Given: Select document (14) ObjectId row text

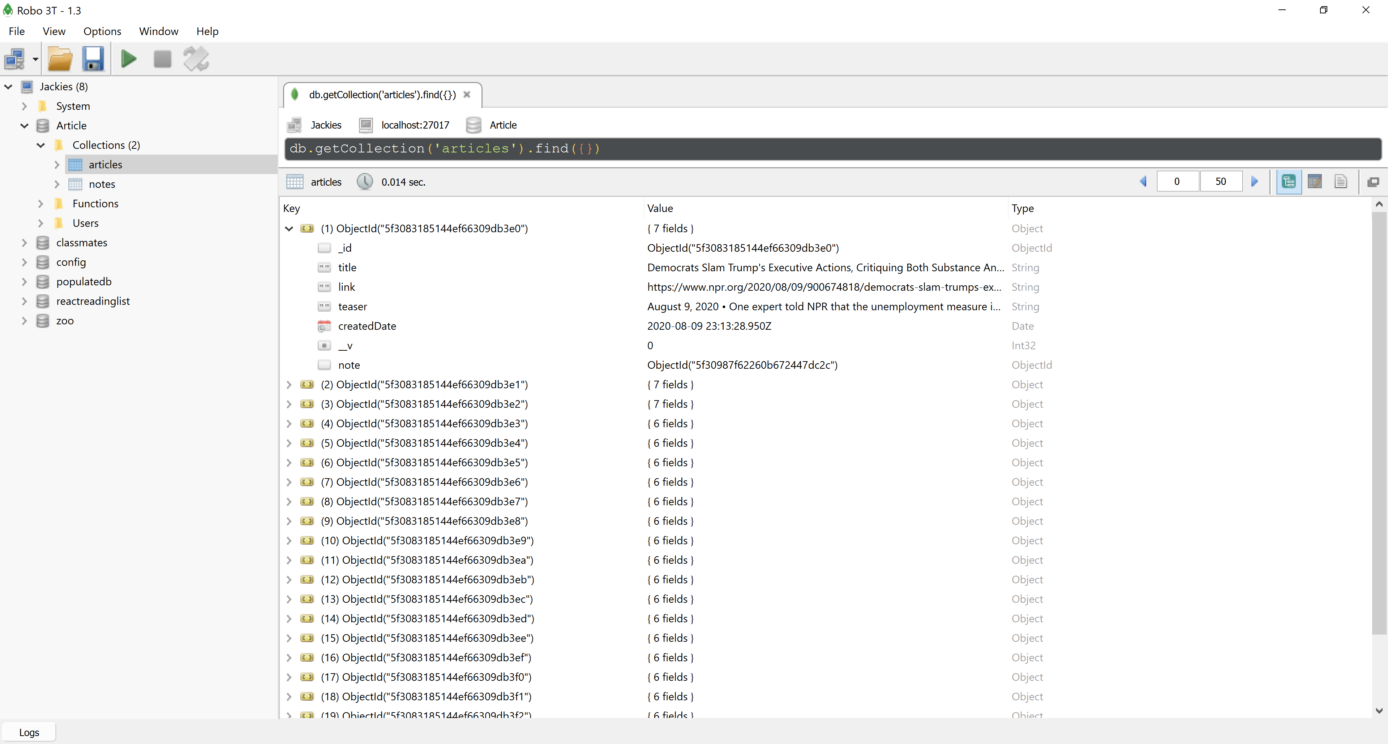Looking at the screenshot, I should coord(427,619).
